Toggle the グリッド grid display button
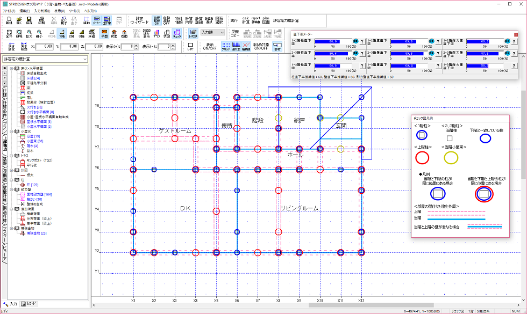527x314 pixels. click(x=226, y=47)
